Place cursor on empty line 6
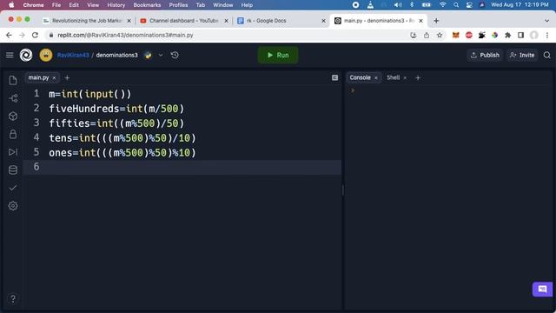Viewport: 556px width, 313px height. [182, 167]
